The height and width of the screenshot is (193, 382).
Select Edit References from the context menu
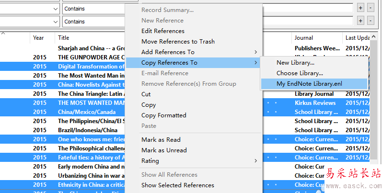point(162,31)
